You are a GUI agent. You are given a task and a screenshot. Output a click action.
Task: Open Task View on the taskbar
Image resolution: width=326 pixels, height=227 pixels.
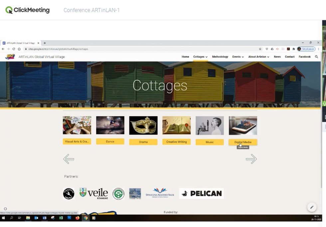(20, 218)
